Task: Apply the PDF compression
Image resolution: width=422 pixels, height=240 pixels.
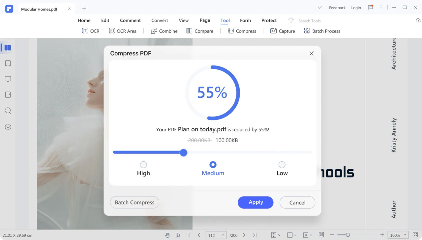Action: click(256, 202)
